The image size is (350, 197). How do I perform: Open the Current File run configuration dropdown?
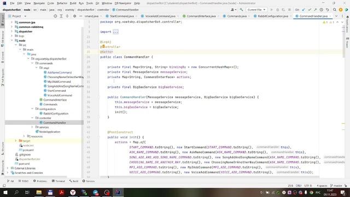click(x=256, y=10)
